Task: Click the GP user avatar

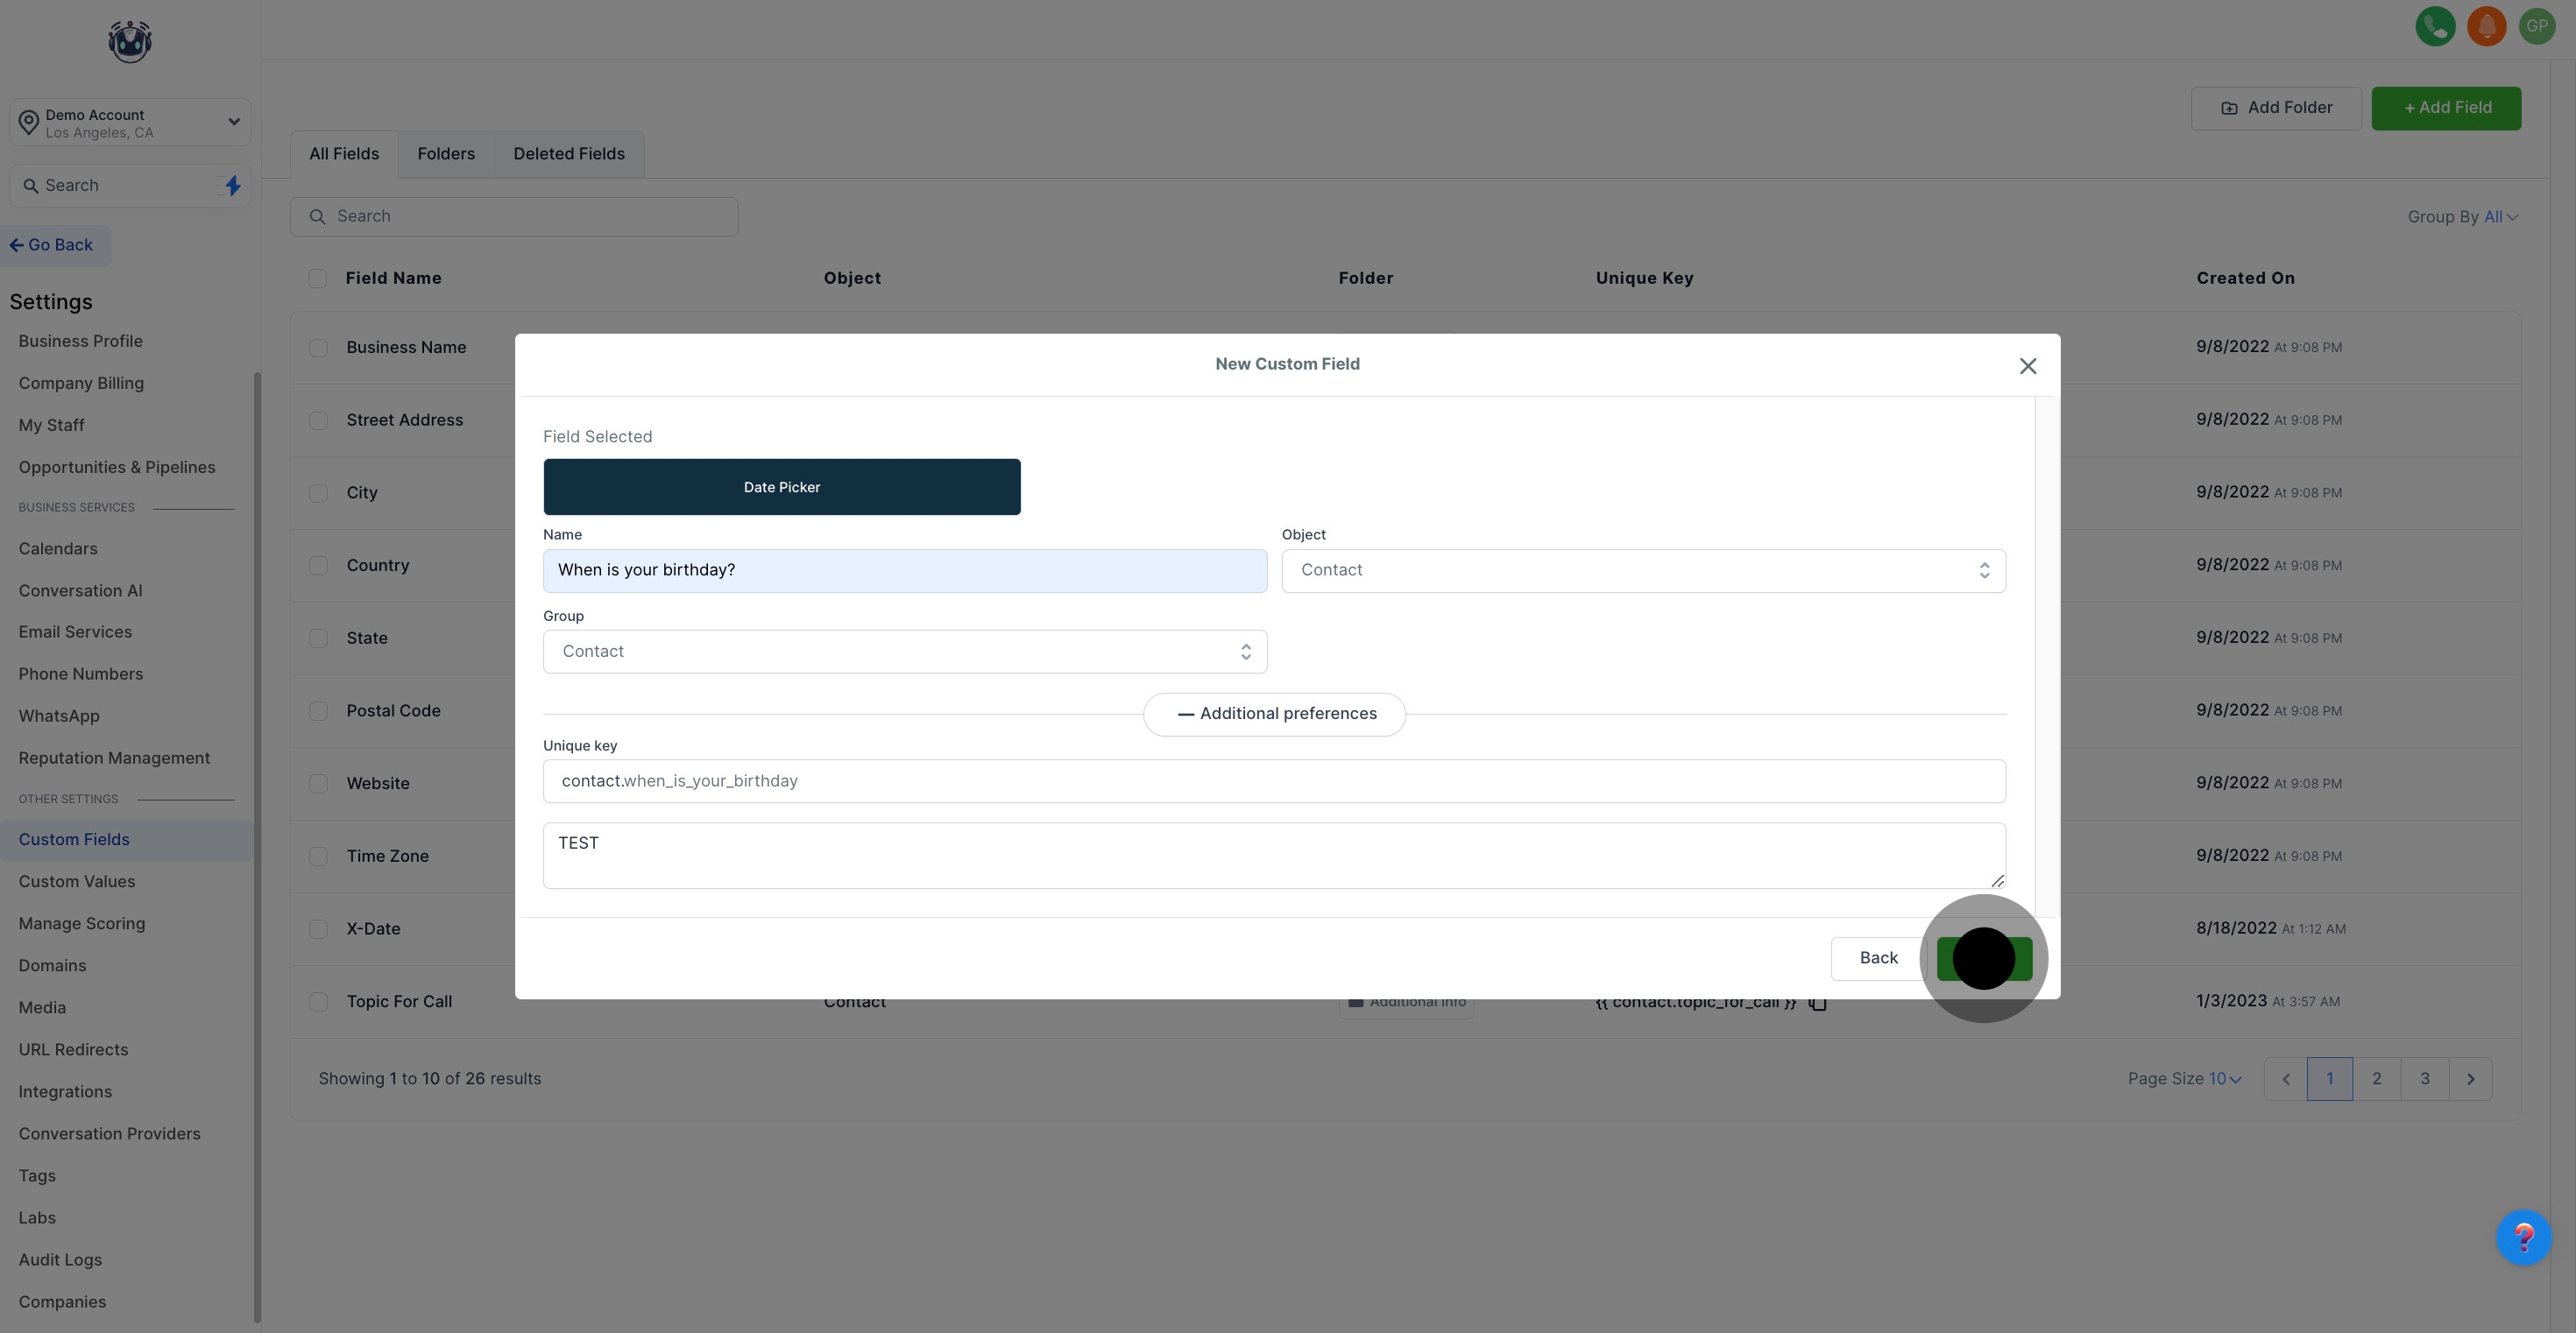Action: 2537,26
